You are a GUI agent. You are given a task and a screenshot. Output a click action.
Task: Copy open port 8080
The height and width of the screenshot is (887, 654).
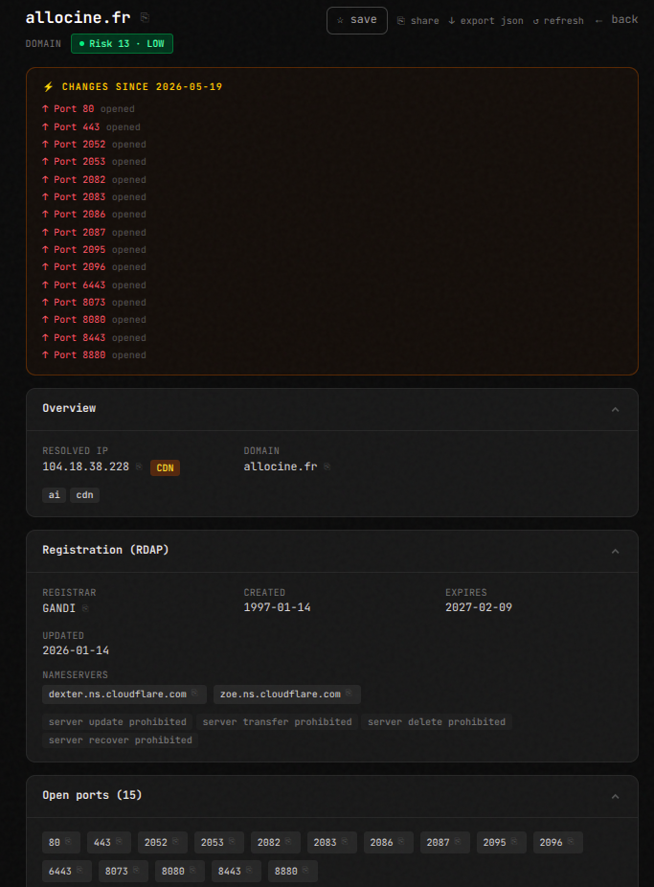(192, 870)
